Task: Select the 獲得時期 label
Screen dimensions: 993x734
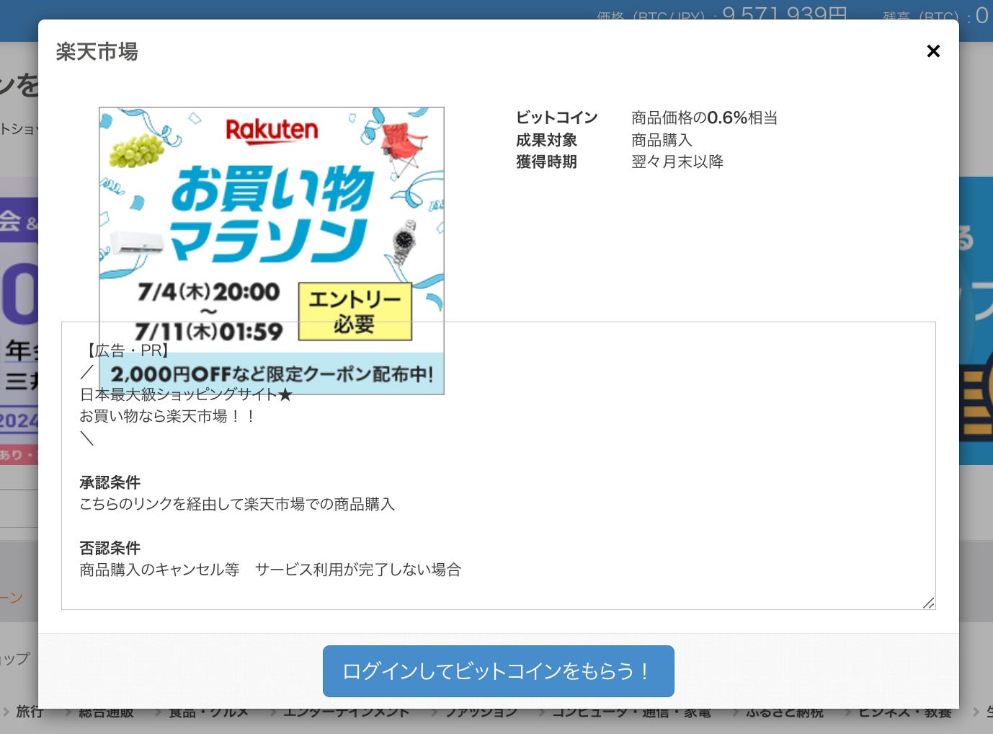Action: tap(546, 162)
